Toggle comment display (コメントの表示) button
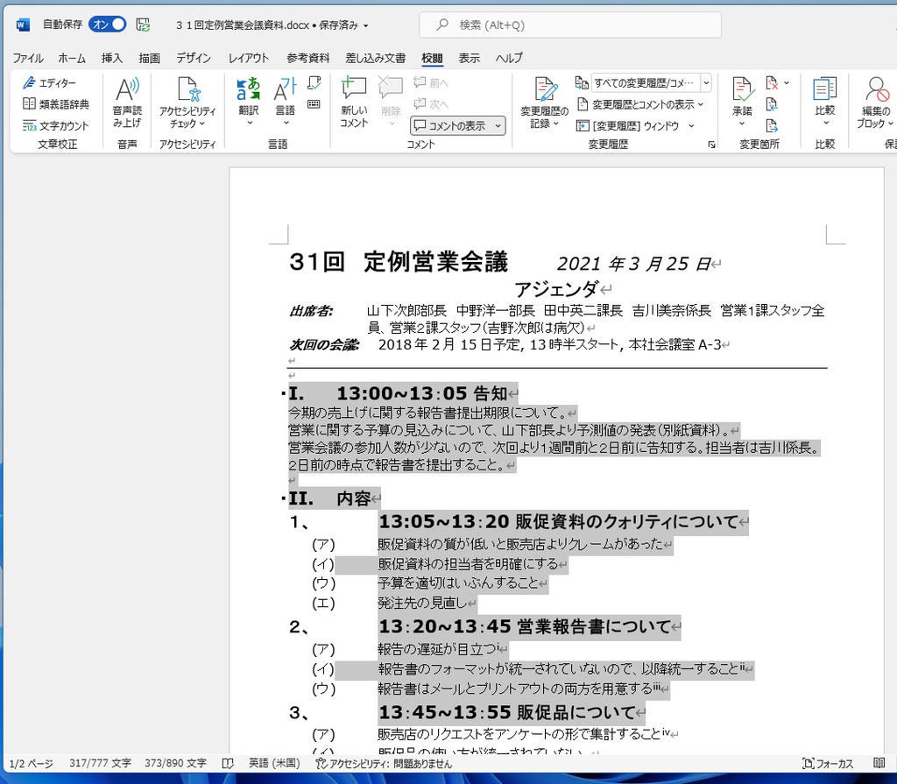 tap(450, 126)
